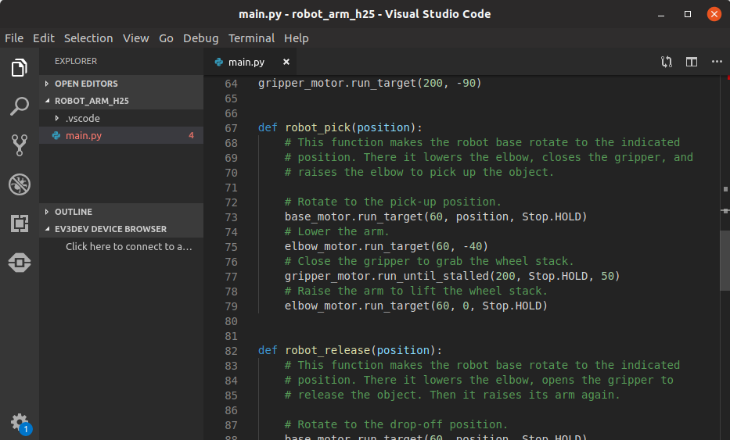The width and height of the screenshot is (730, 440).
Task: Expand the Open Editors section
Action: [86, 84]
